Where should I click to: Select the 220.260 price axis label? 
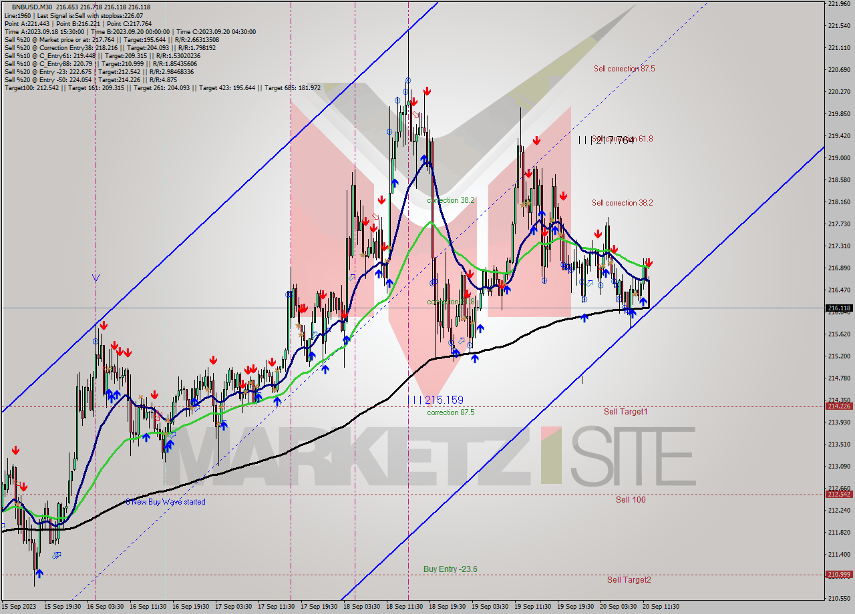pyautogui.click(x=839, y=91)
